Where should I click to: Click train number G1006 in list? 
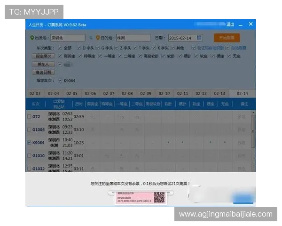39,129
